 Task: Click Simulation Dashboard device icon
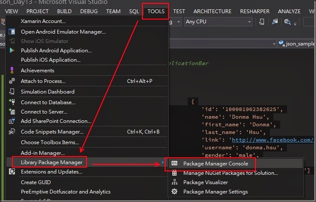click(12, 92)
